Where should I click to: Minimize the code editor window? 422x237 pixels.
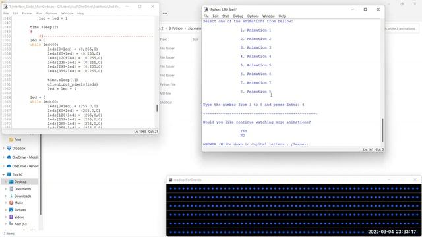point(127,6)
